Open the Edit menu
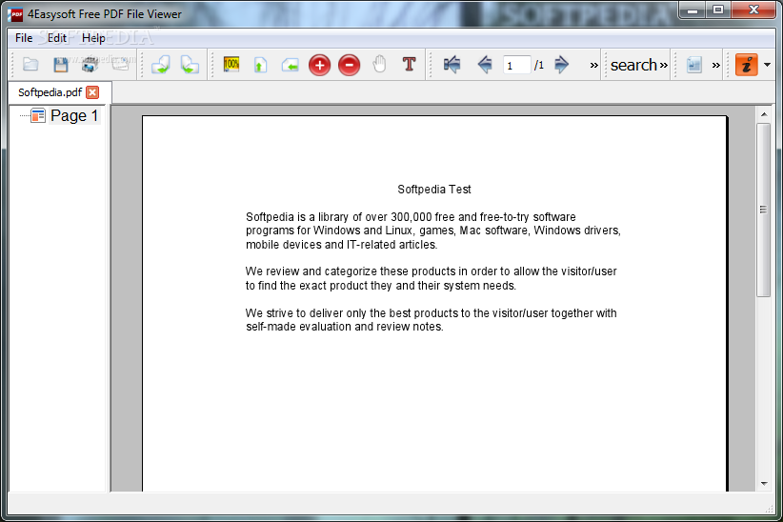783x522 pixels. [x=57, y=38]
